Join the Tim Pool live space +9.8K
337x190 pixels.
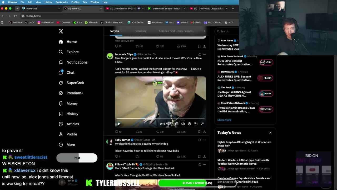tap(266, 93)
